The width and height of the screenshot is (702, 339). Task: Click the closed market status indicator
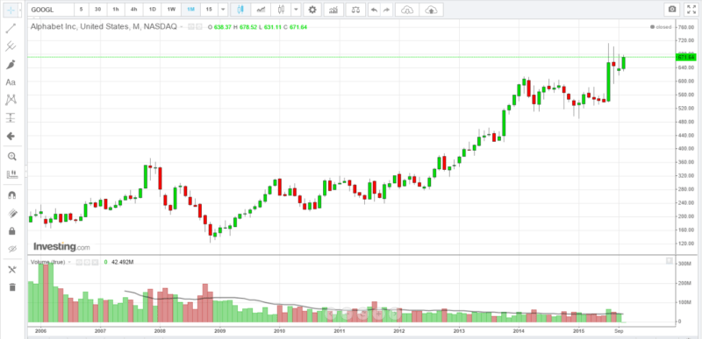[661, 27]
